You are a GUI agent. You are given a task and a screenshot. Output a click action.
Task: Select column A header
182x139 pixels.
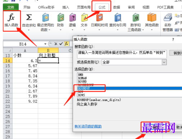click(25, 50)
